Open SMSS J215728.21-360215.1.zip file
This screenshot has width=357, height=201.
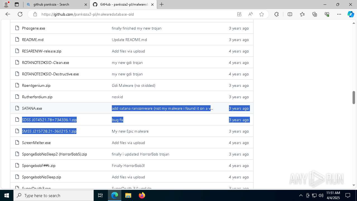tap(49, 131)
